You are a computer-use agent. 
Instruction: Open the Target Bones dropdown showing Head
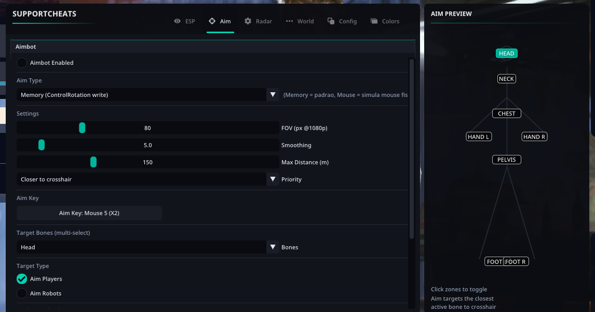coord(147,247)
